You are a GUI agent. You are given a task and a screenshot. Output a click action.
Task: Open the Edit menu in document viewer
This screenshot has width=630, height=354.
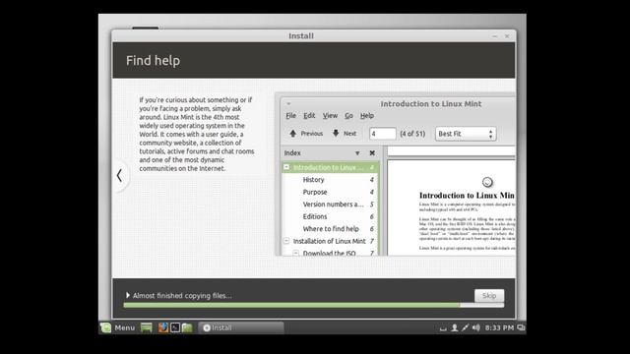click(309, 116)
